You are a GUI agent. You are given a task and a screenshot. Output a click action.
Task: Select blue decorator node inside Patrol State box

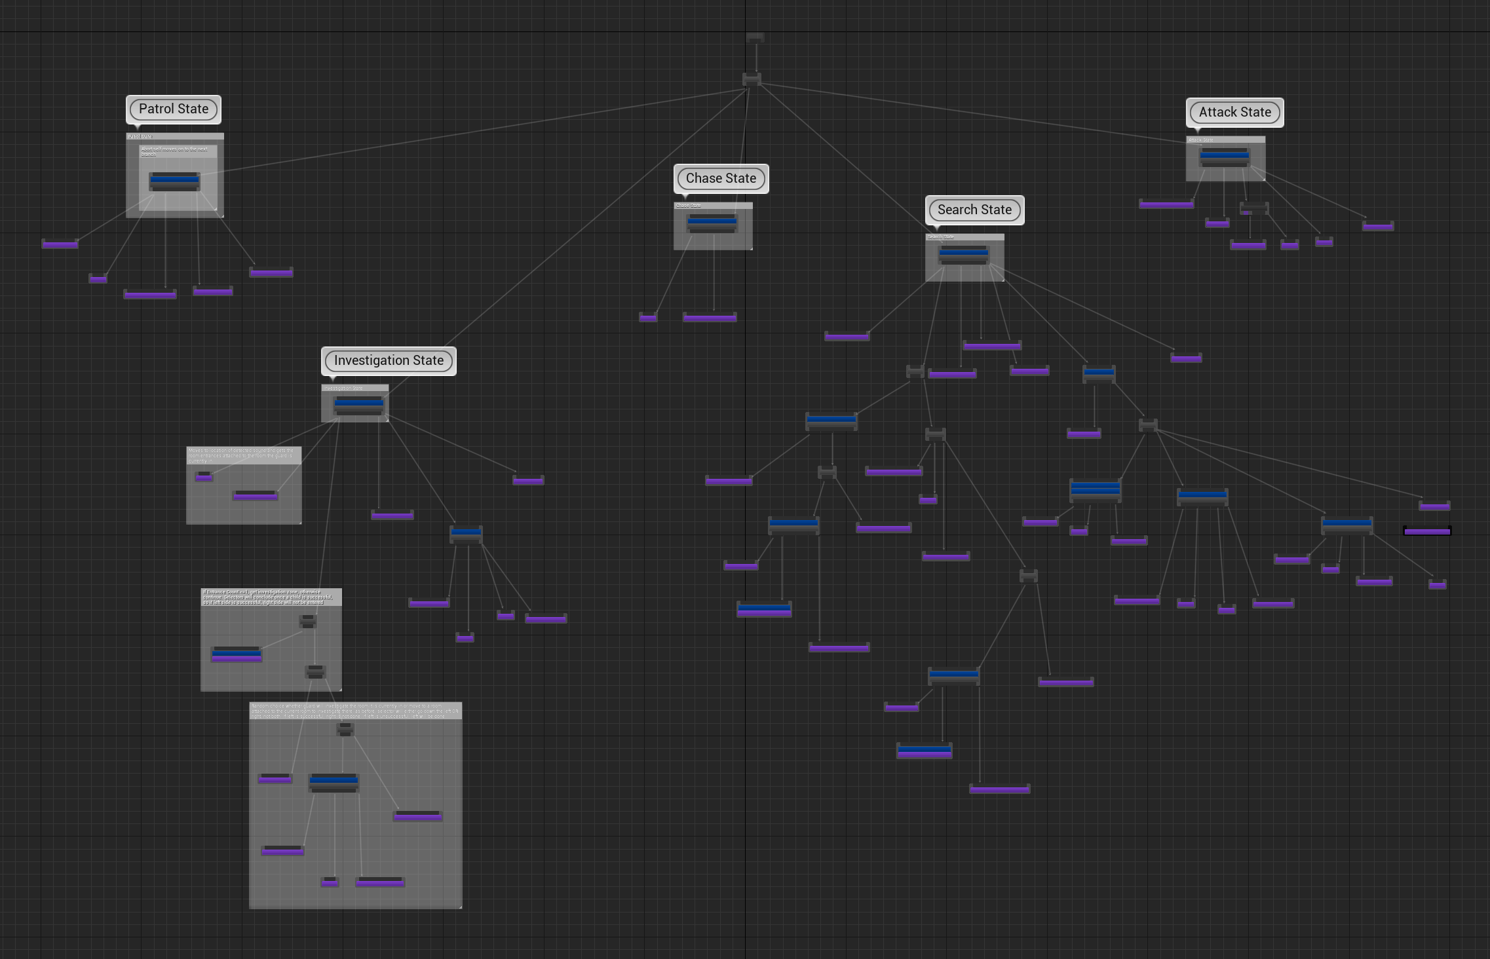(174, 179)
